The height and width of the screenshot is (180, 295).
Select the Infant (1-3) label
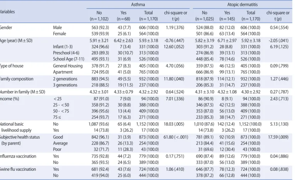[x=63, y=47]
